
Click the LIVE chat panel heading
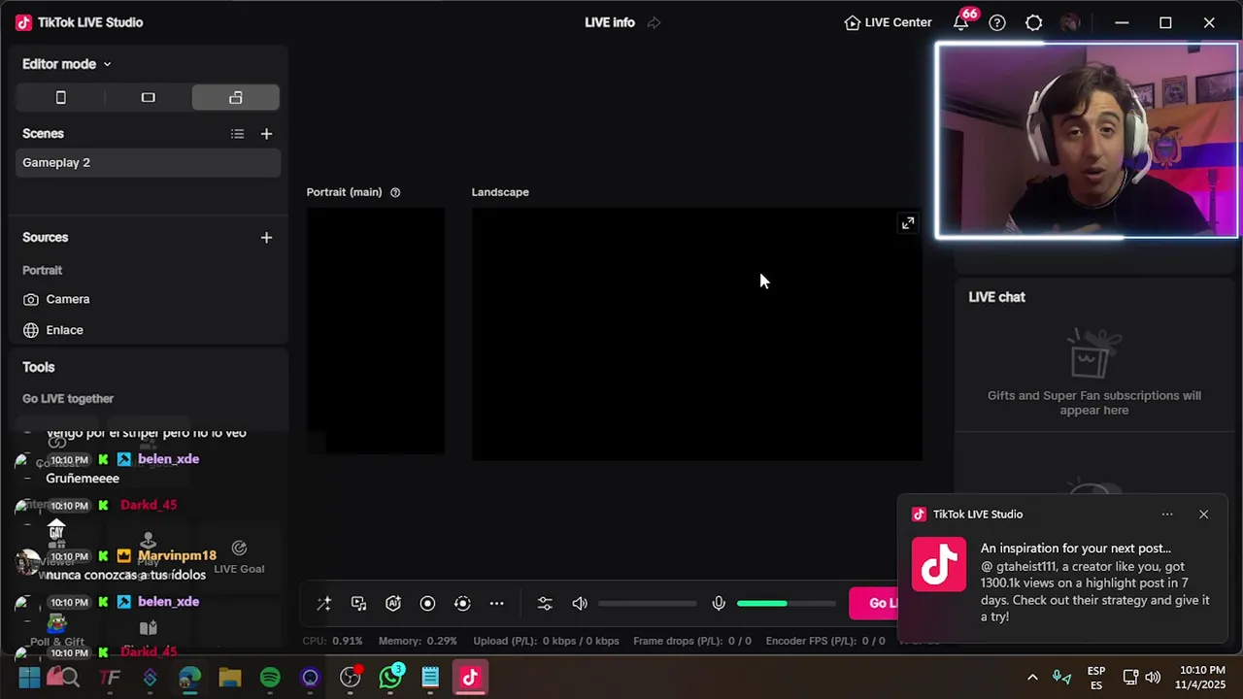pos(996,297)
